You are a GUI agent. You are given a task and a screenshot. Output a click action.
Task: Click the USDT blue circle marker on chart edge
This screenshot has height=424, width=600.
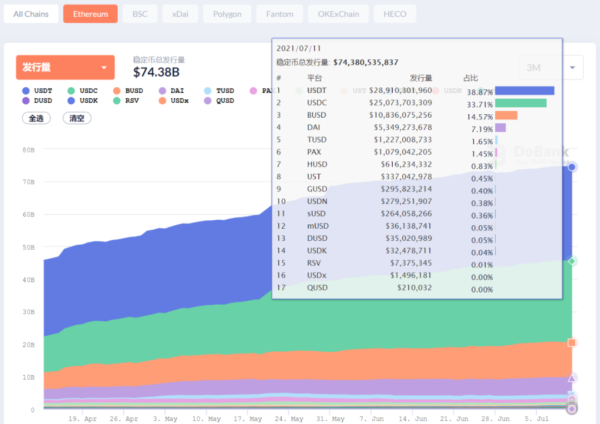(572, 167)
